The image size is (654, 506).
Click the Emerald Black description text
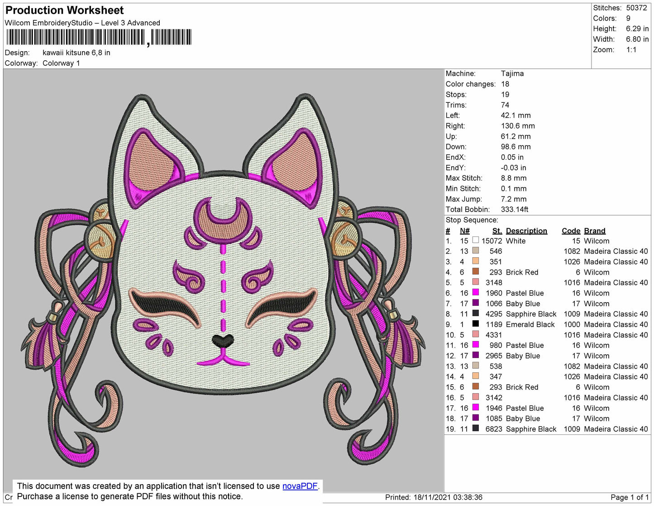coord(530,324)
